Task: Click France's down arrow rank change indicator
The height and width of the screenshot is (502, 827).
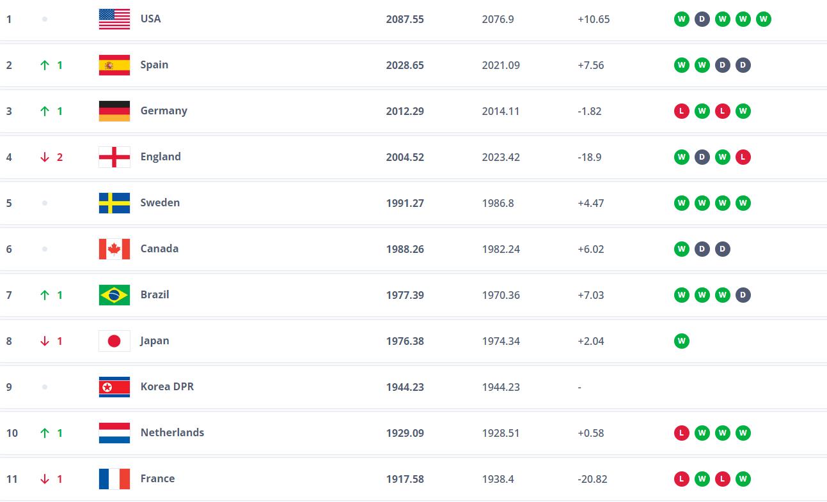Action: click(45, 479)
